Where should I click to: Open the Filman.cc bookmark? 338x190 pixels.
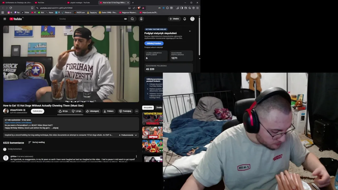tap(67, 12)
